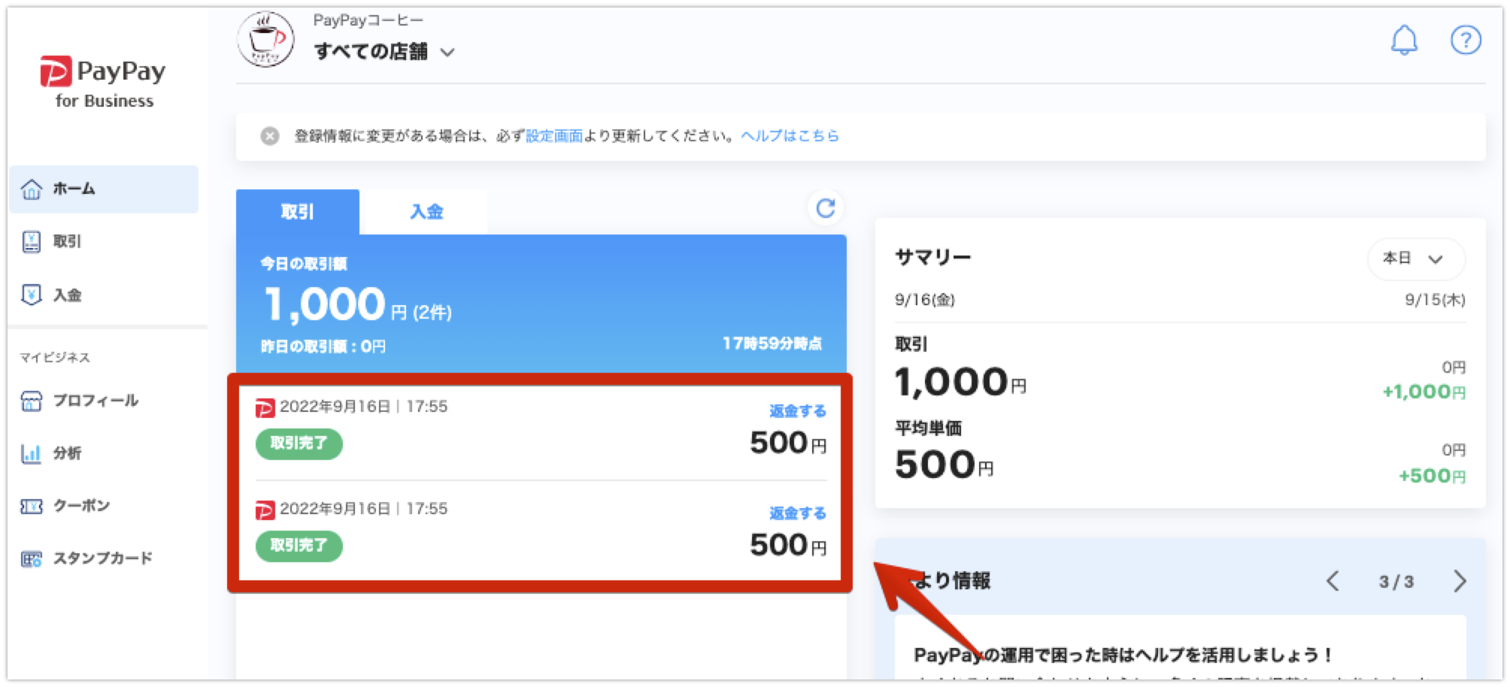Image resolution: width=1510 pixels, height=687 pixels.
Task: Click 返金する on the first transaction
Action: 797,411
